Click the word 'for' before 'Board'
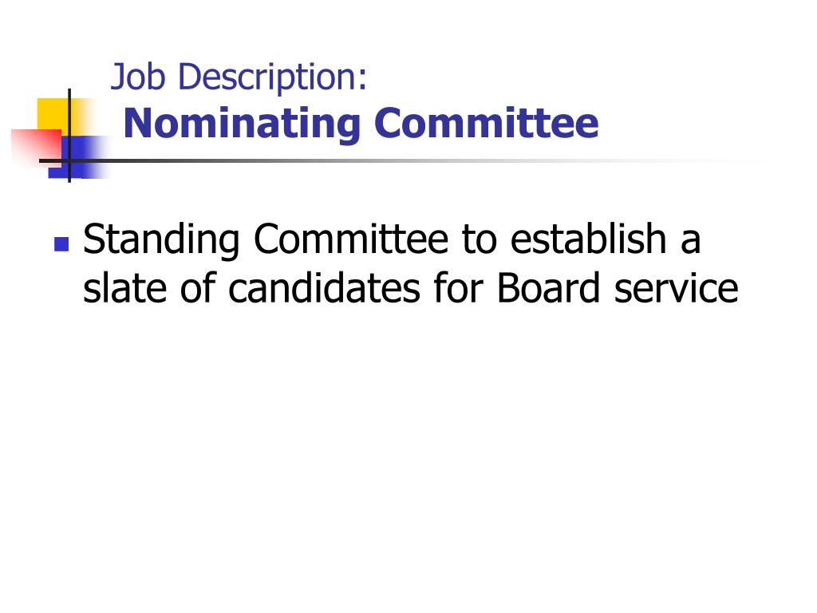 pos(458,287)
